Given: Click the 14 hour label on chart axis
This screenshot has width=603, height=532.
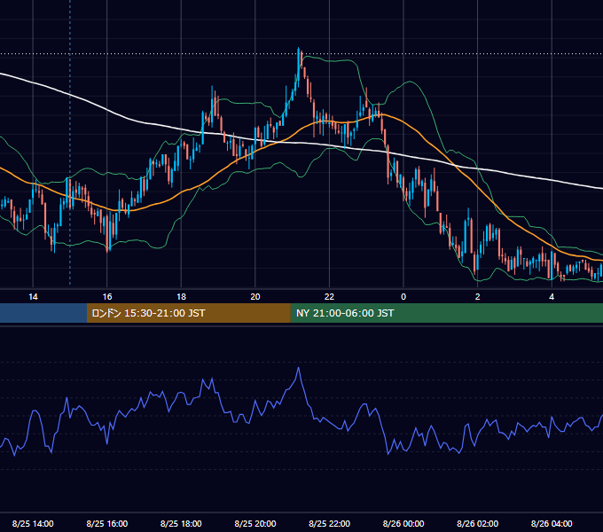Looking at the screenshot, I should pyautogui.click(x=33, y=297).
